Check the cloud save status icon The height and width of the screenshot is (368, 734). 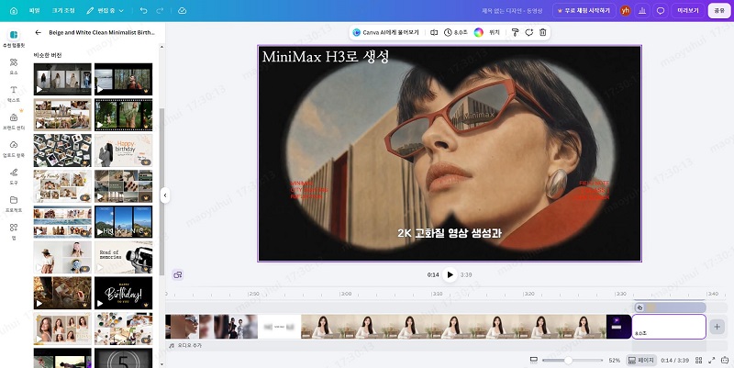click(182, 10)
